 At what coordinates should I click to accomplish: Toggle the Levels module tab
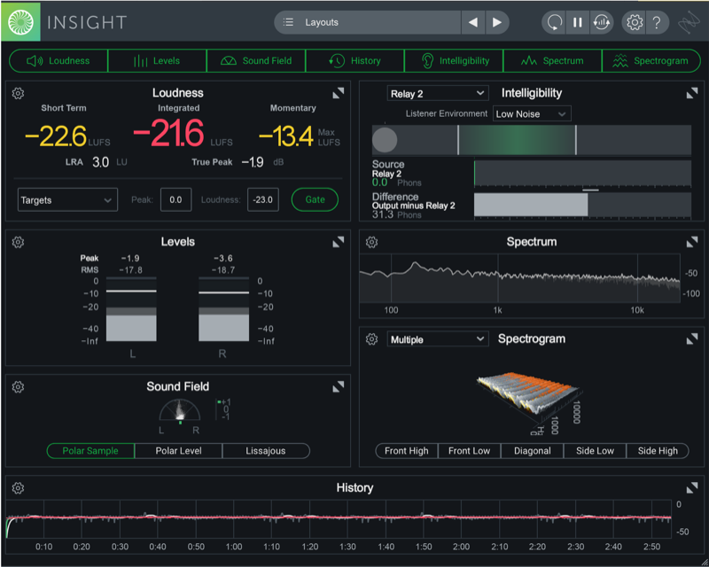[x=157, y=60]
